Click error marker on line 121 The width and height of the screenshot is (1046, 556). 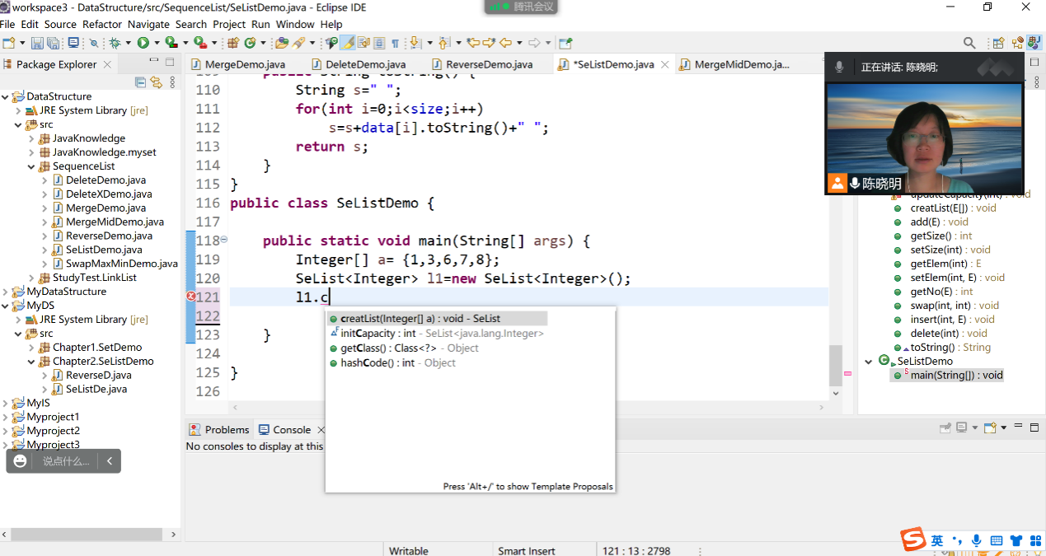(x=191, y=297)
